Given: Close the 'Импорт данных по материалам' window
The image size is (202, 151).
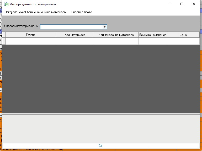Looking at the screenshot, I should pyautogui.click(x=194, y=4).
